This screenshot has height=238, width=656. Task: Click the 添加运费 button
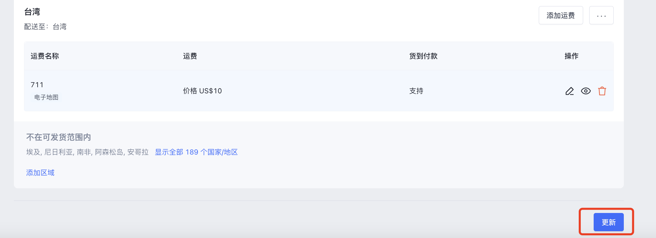[561, 15]
